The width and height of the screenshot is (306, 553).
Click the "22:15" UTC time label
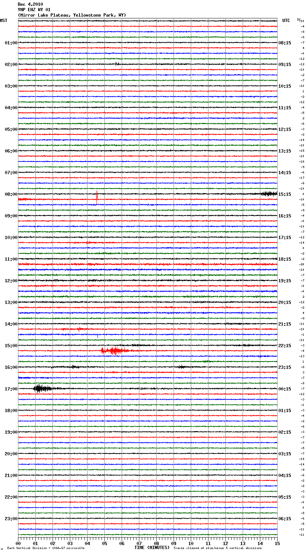tap(285, 346)
